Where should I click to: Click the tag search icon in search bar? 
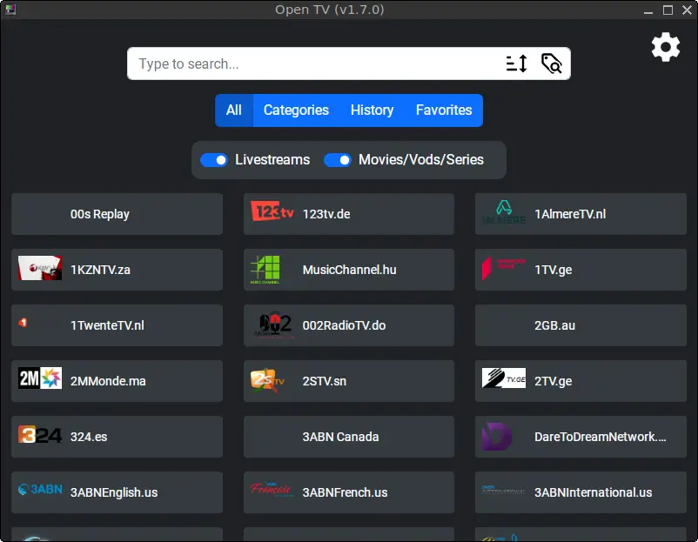[551, 64]
